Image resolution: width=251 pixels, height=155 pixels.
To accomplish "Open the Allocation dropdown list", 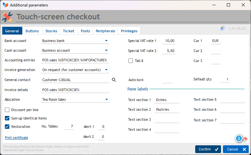I will (106, 100).
